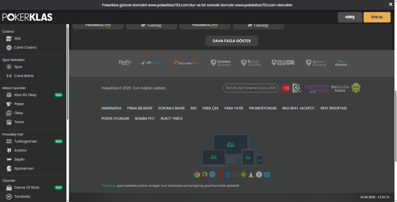Click the Turbogames binary icon
Screen dimensions: 397x202
(x=9, y=141)
